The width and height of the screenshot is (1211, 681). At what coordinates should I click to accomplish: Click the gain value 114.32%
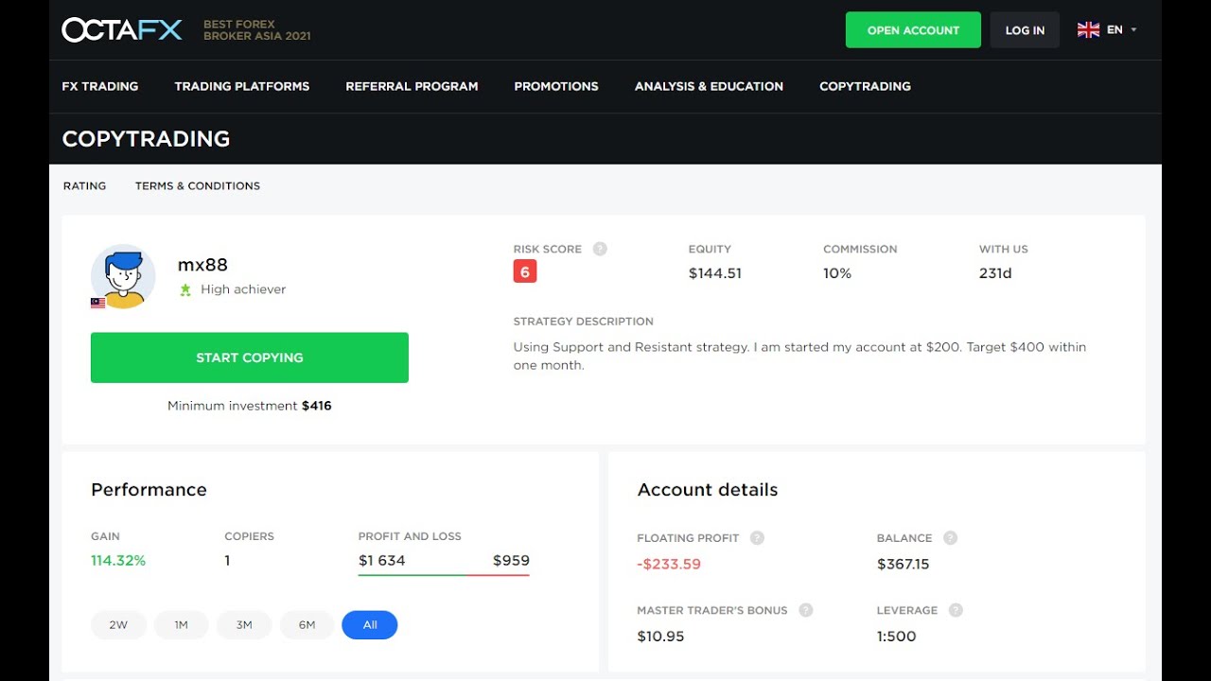(118, 561)
